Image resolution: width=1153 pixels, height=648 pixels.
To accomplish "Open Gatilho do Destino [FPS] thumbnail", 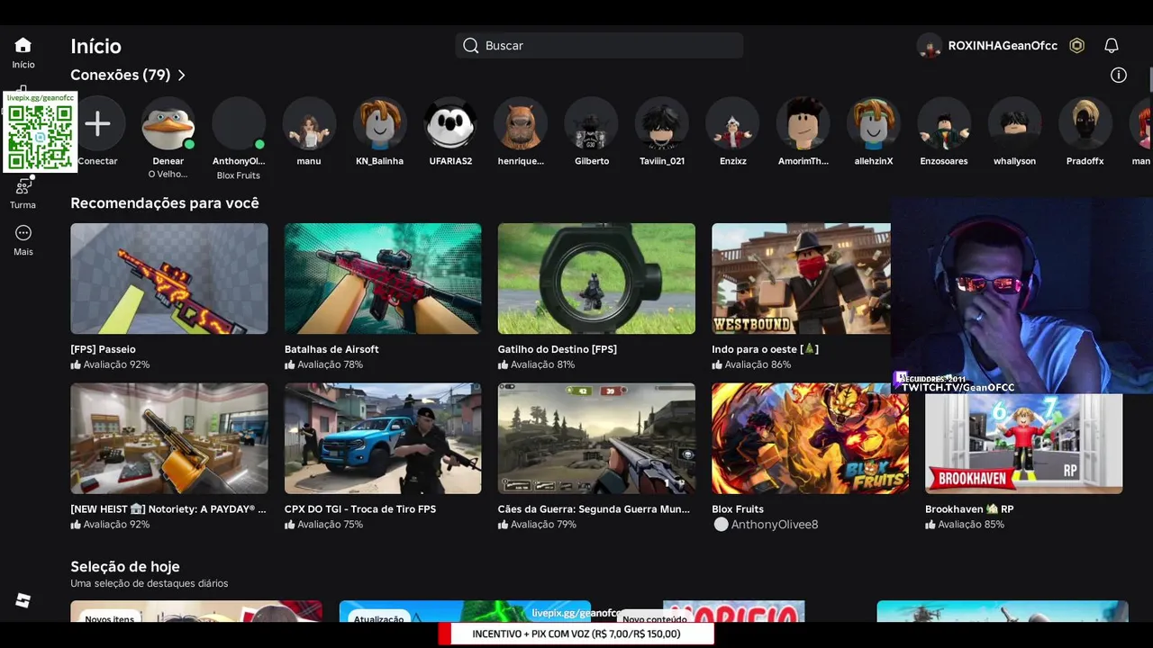I will tap(596, 279).
